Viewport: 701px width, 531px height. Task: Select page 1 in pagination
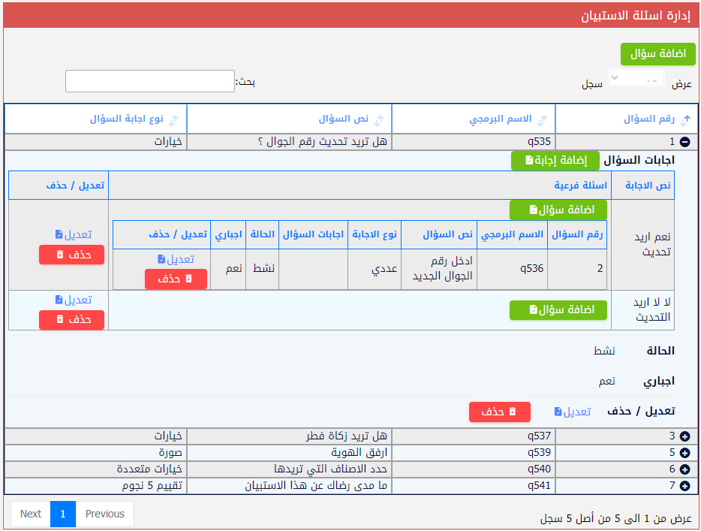(63, 514)
